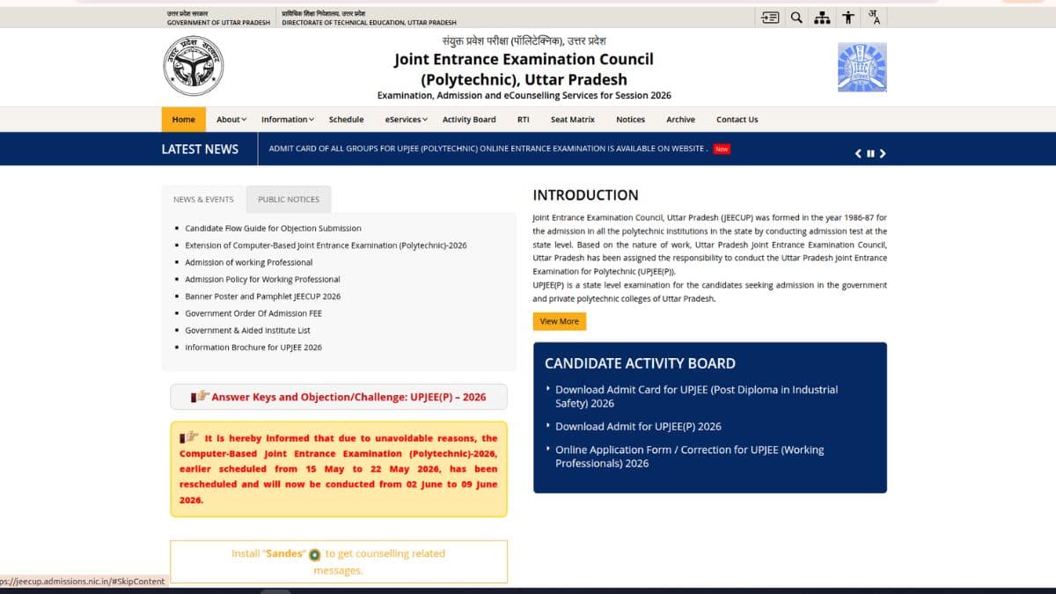Open Banner Poster and Pamphlet JEECUP 2026

(262, 297)
